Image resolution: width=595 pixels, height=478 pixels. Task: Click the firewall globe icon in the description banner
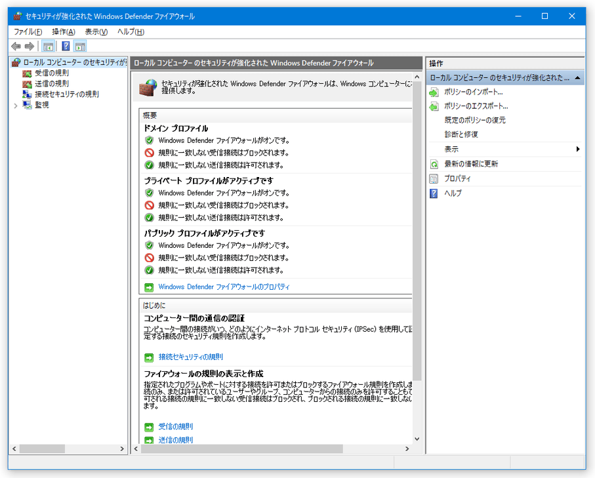148,88
